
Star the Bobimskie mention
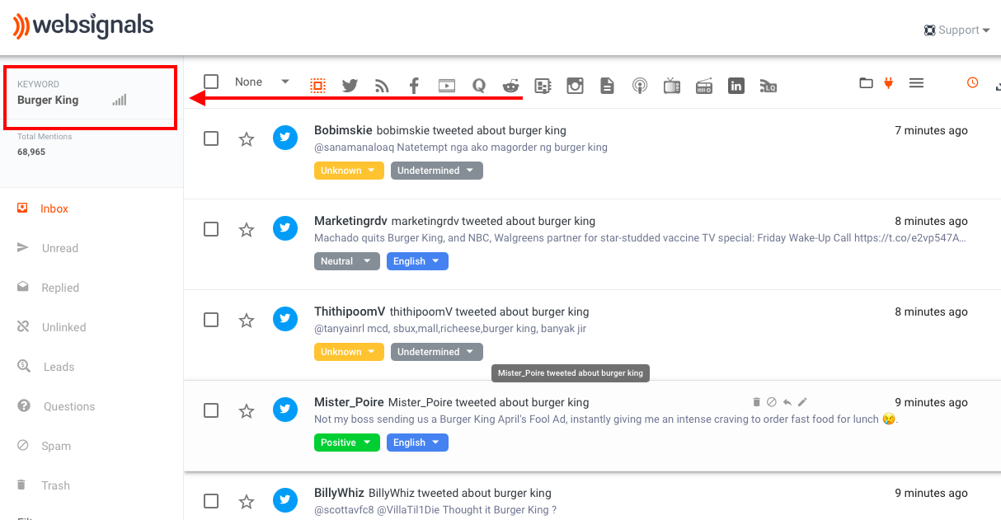[247, 139]
